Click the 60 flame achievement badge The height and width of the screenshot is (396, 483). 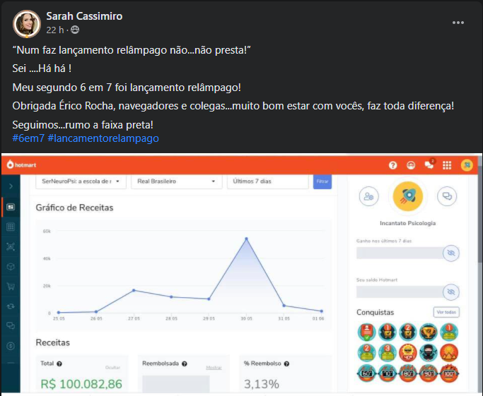366,373
